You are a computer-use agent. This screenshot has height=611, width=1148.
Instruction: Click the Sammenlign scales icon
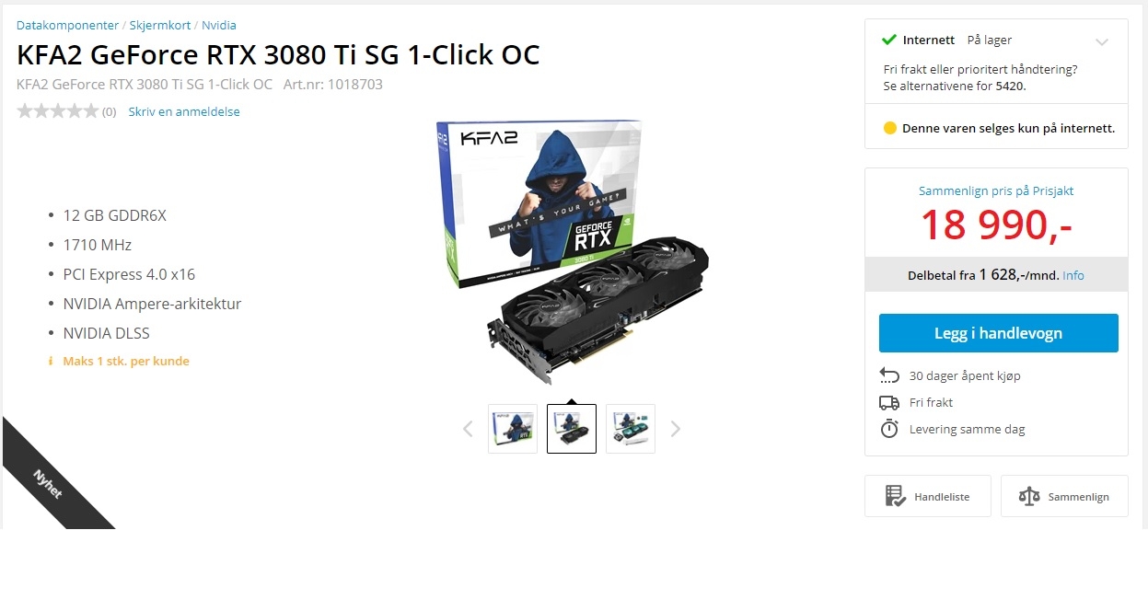1028,496
